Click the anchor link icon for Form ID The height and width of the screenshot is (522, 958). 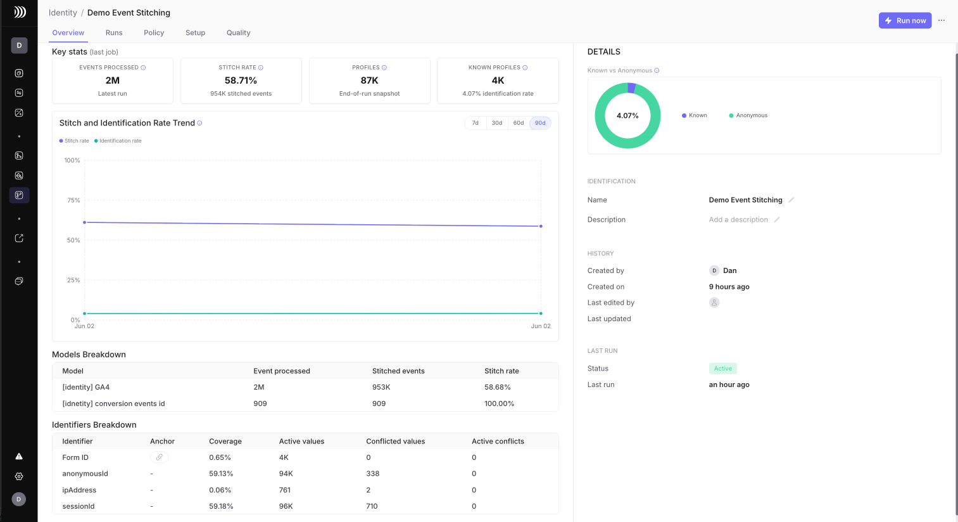159,457
